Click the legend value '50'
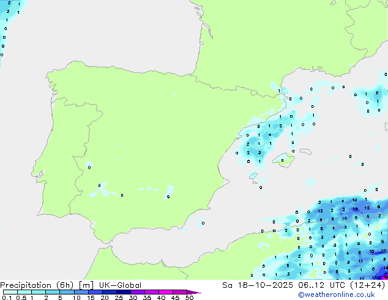This screenshot has width=388, height=300. pos(189,298)
